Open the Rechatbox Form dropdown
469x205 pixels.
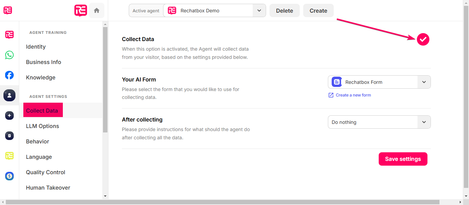coord(379,82)
